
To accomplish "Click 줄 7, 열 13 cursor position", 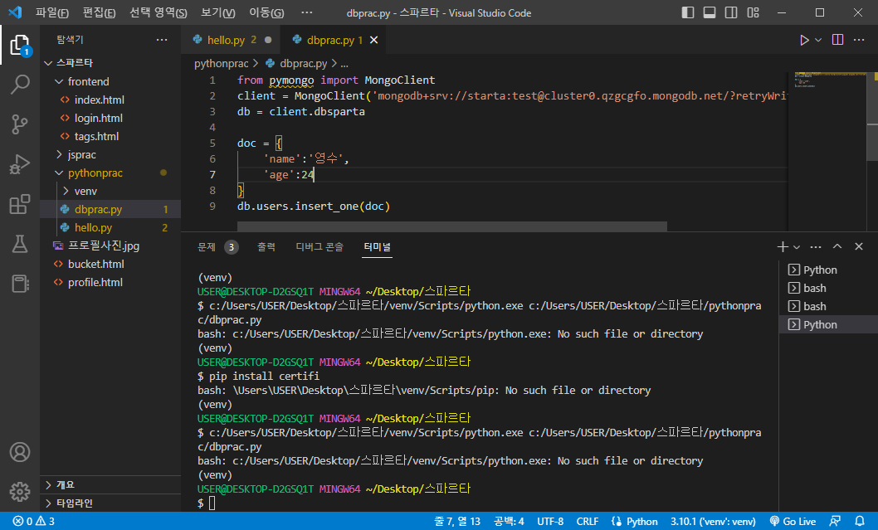I will [x=457, y=521].
